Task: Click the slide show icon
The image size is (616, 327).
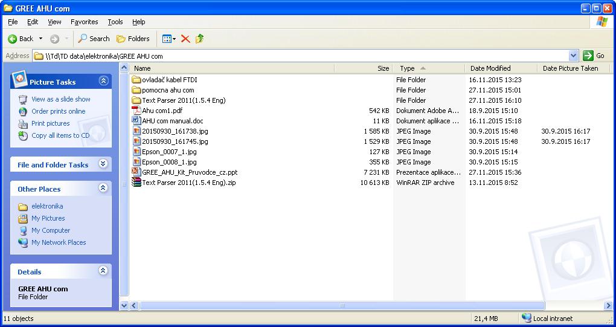Action: [23, 99]
